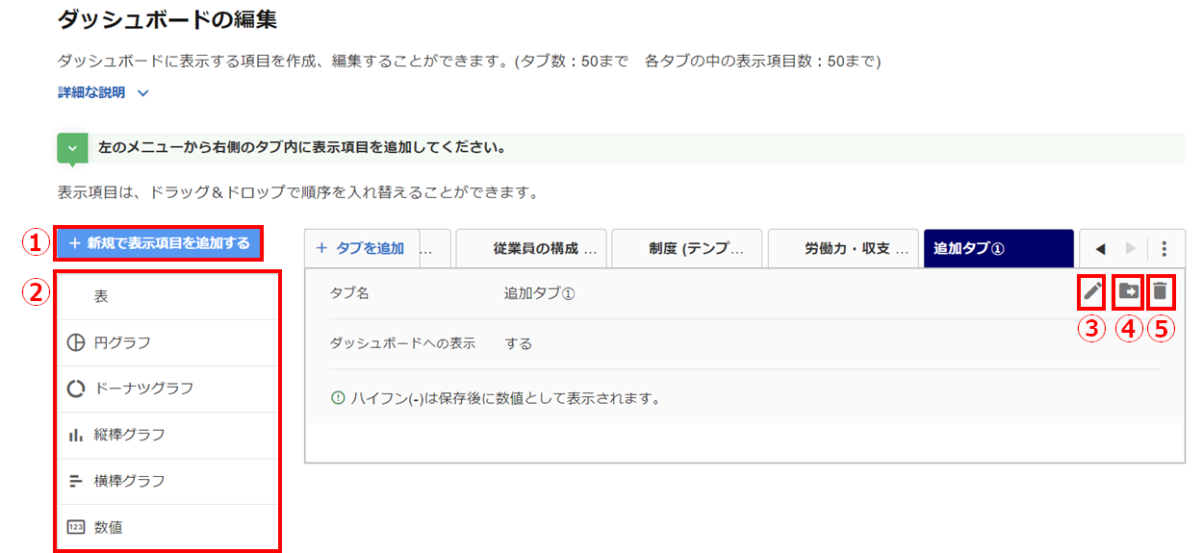1203x553 pixels.
Task: Select the pie chart (円グラフ) icon
Action: point(76,343)
